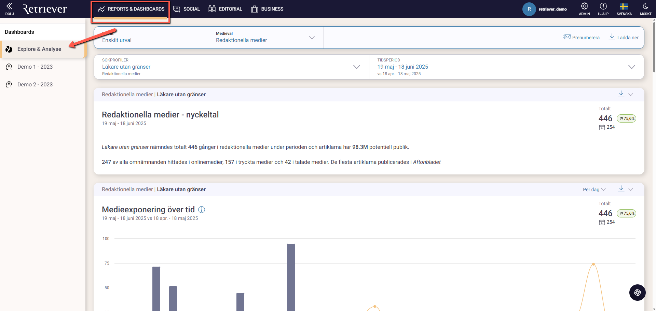Screen dimensions: 656x311
Task: Select Explore & Analyse in sidebar
Action: point(43,49)
